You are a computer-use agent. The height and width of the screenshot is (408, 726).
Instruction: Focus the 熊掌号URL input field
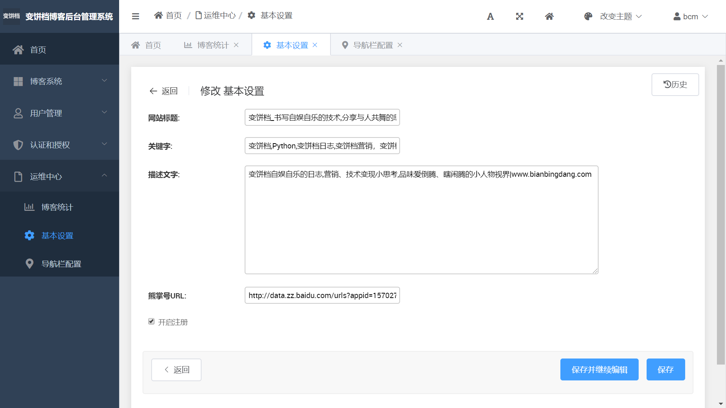(x=322, y=295)
